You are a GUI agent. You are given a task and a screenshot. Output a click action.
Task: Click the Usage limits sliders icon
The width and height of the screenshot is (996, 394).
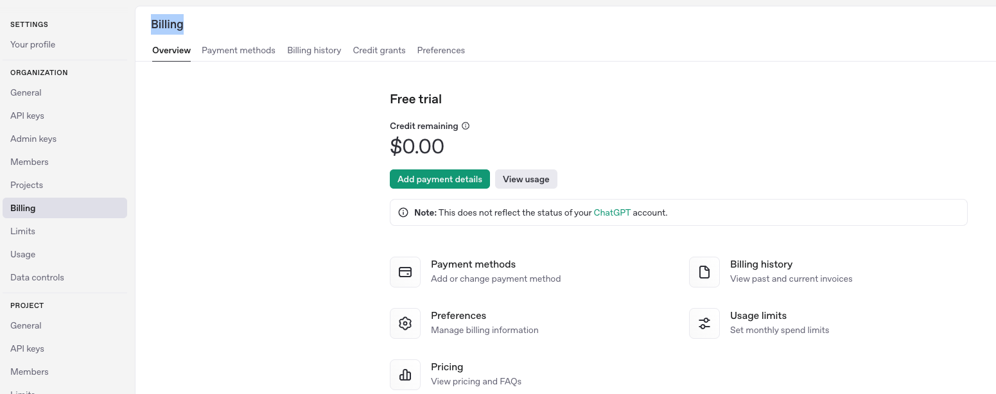tap(704, 323)
